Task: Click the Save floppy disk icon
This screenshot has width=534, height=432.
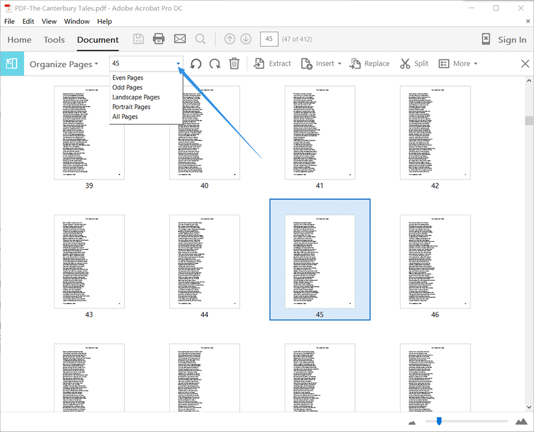Action: pyautogui.click(x=138, y=39)
